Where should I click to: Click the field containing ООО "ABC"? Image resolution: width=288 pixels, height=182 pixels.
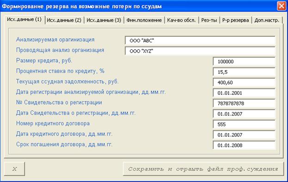click(200, 41)
